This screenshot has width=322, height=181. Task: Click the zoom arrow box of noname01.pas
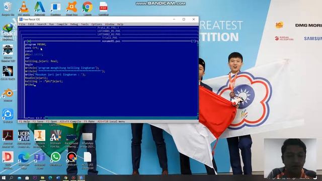pos(193,41)
